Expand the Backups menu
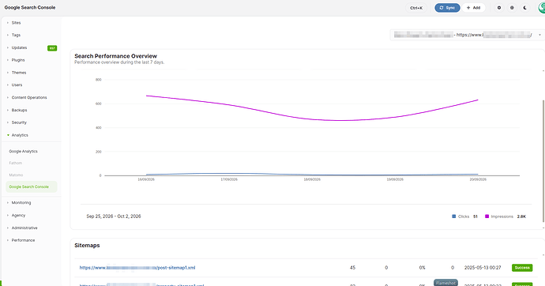 point(19,110)
